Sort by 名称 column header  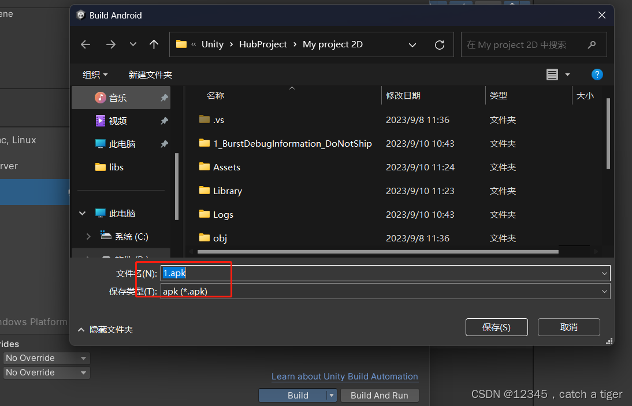coord(215,95)
